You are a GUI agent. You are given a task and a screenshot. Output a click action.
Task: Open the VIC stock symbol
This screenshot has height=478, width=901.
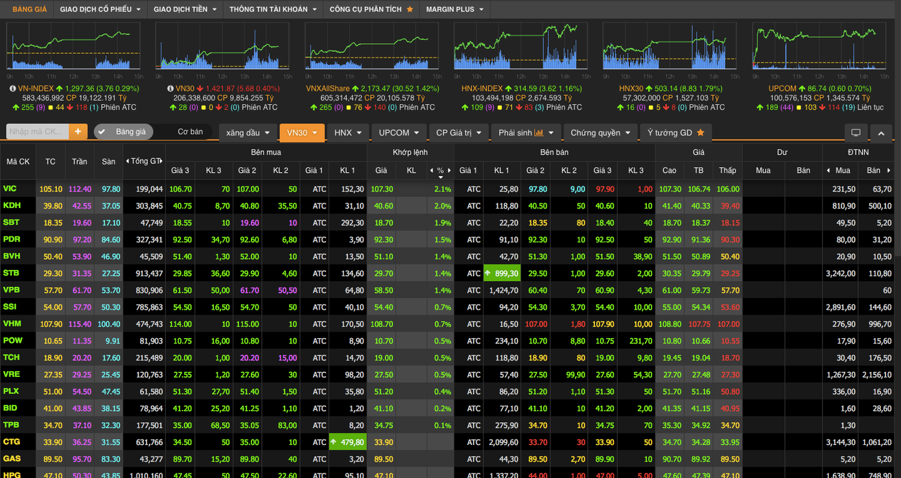coord(10,188)
